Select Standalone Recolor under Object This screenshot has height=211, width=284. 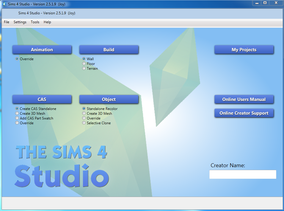84,108
